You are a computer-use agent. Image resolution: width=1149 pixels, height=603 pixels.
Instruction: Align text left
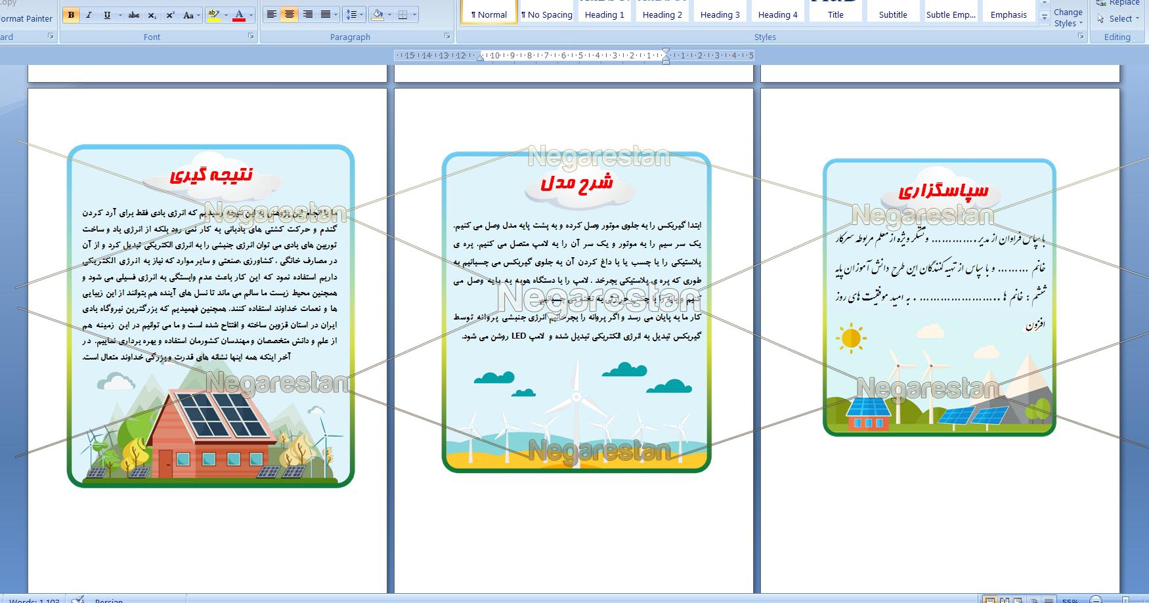(x=271, y=14)
